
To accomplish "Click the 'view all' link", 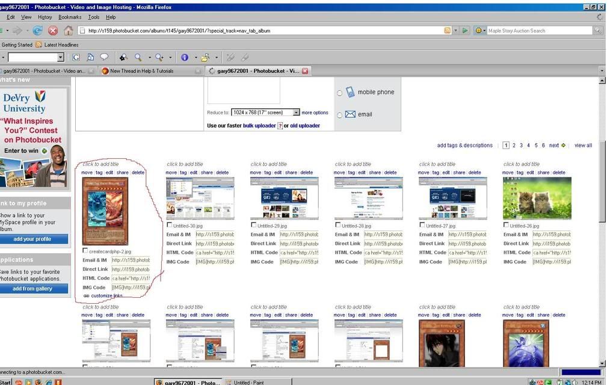I will coord(583,146).
